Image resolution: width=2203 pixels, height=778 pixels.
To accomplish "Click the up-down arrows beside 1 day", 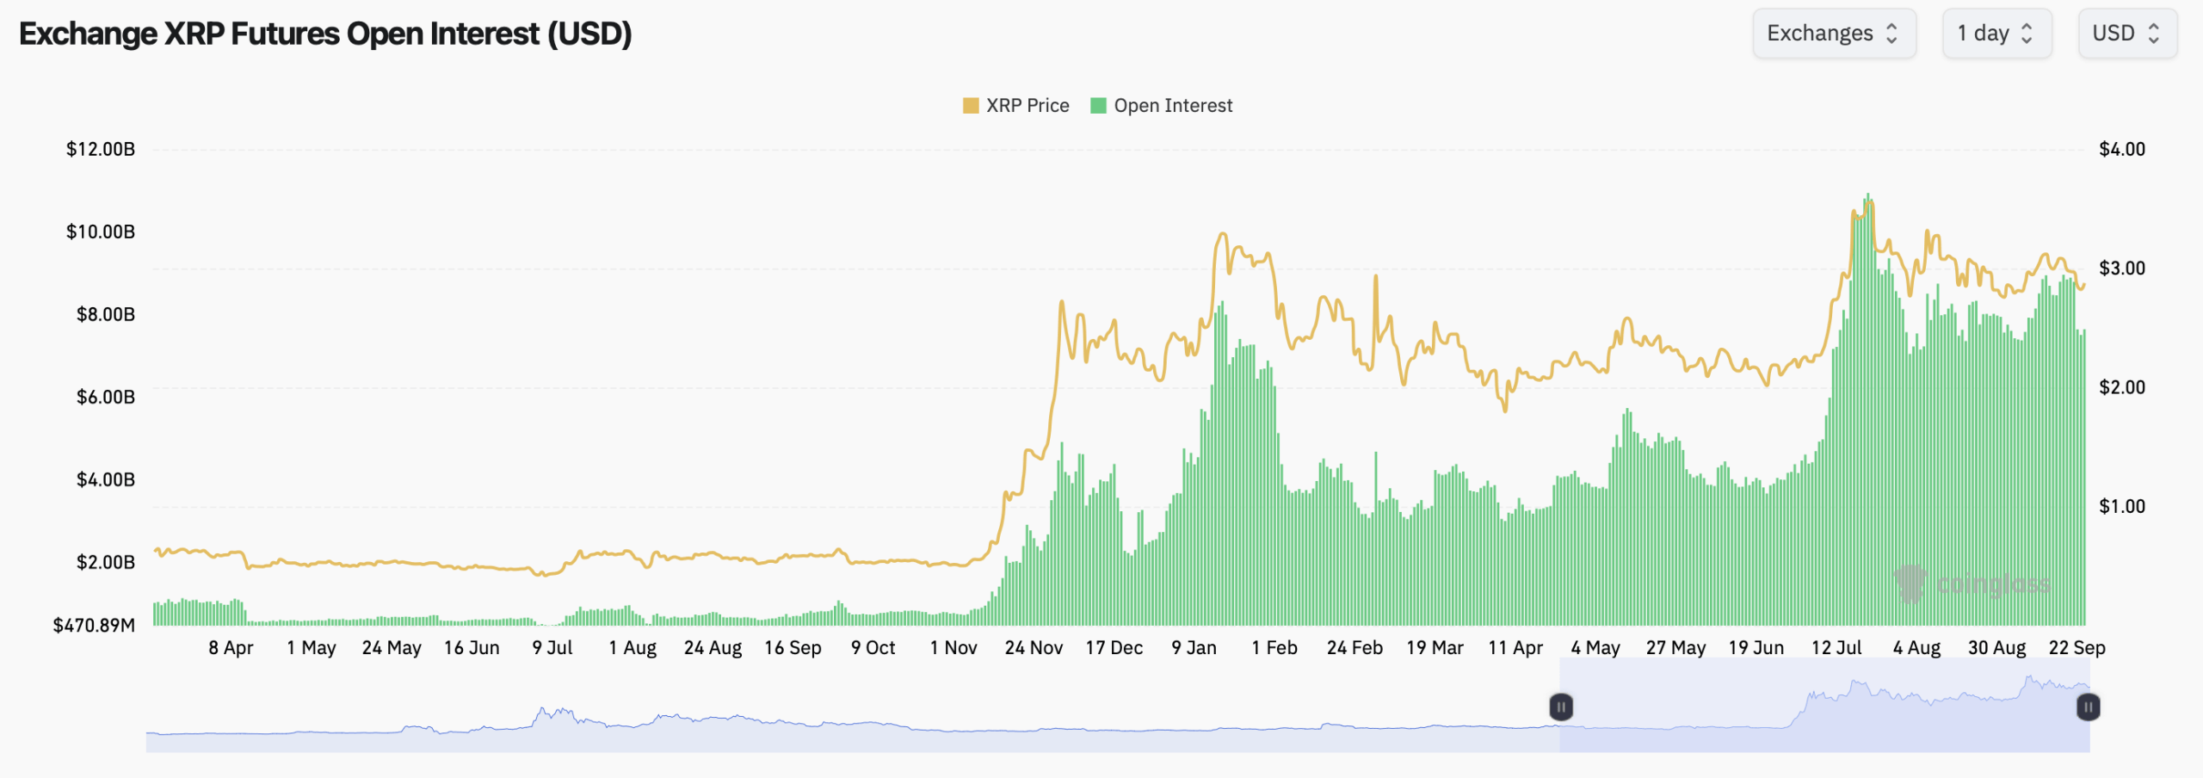I will pyautogui.click(x=2027, y=34).
